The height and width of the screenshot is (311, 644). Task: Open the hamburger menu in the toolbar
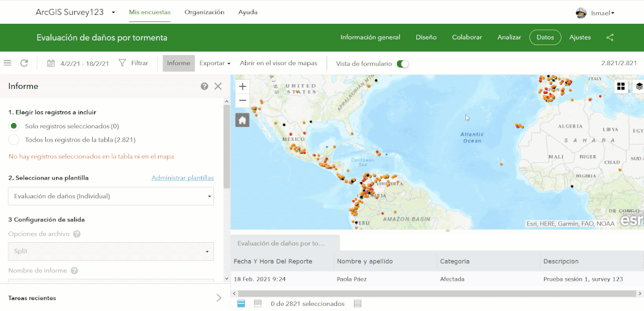click(x=8, y=63)
